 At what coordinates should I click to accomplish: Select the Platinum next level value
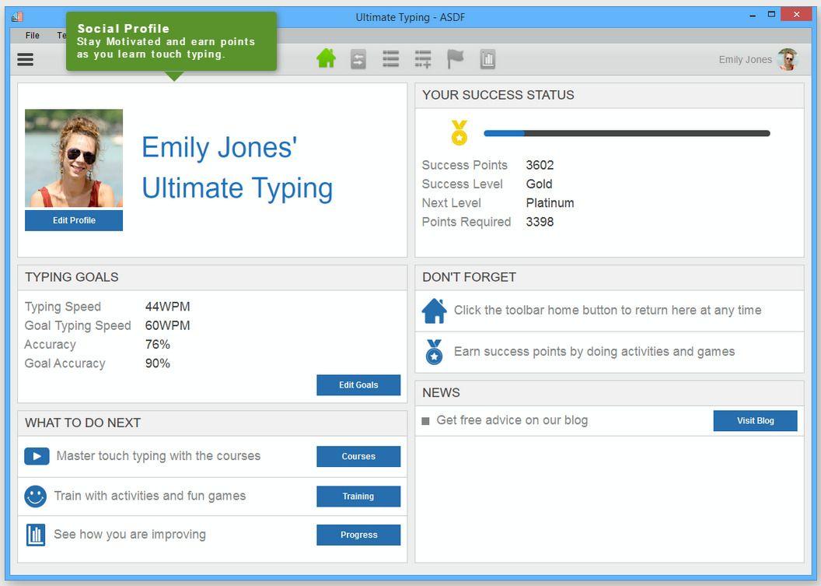coord(550,203)
